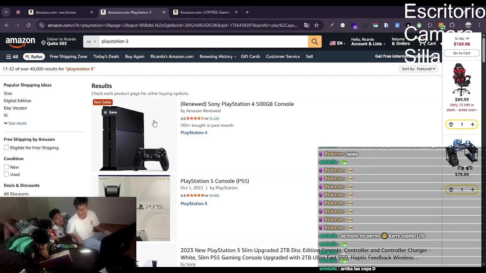This screenshot has width=486, height=273.
Task: Click the 3.2K ratings count
Action: (x=214, y=118)
